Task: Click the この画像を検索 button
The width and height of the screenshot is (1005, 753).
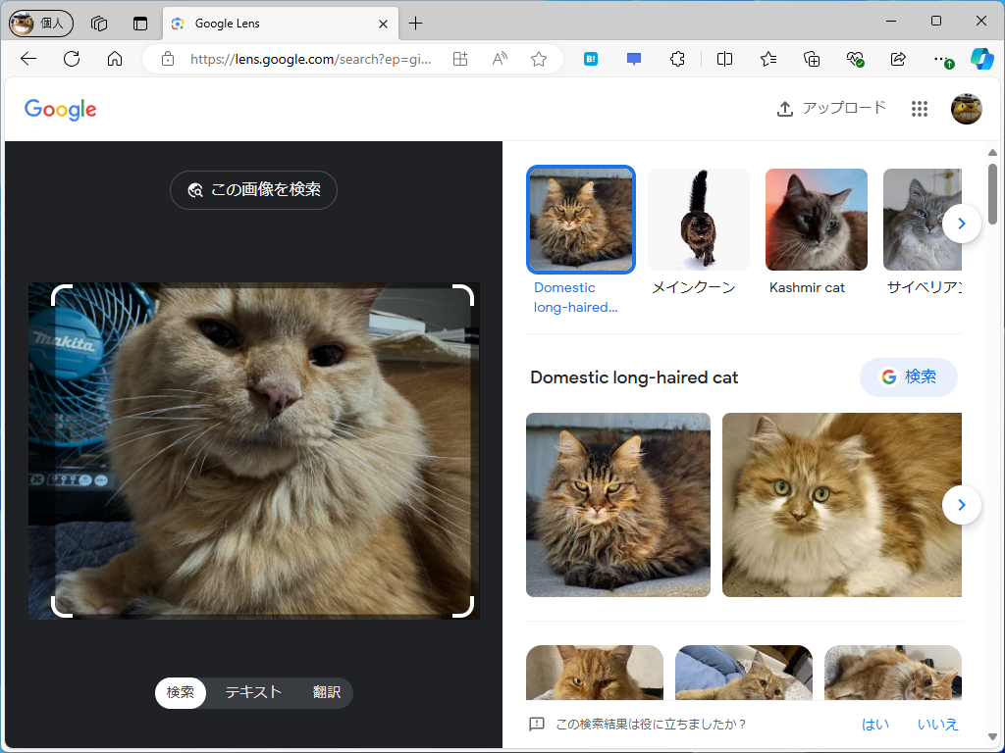Action: pyautogui.click(x=253, y=190)
